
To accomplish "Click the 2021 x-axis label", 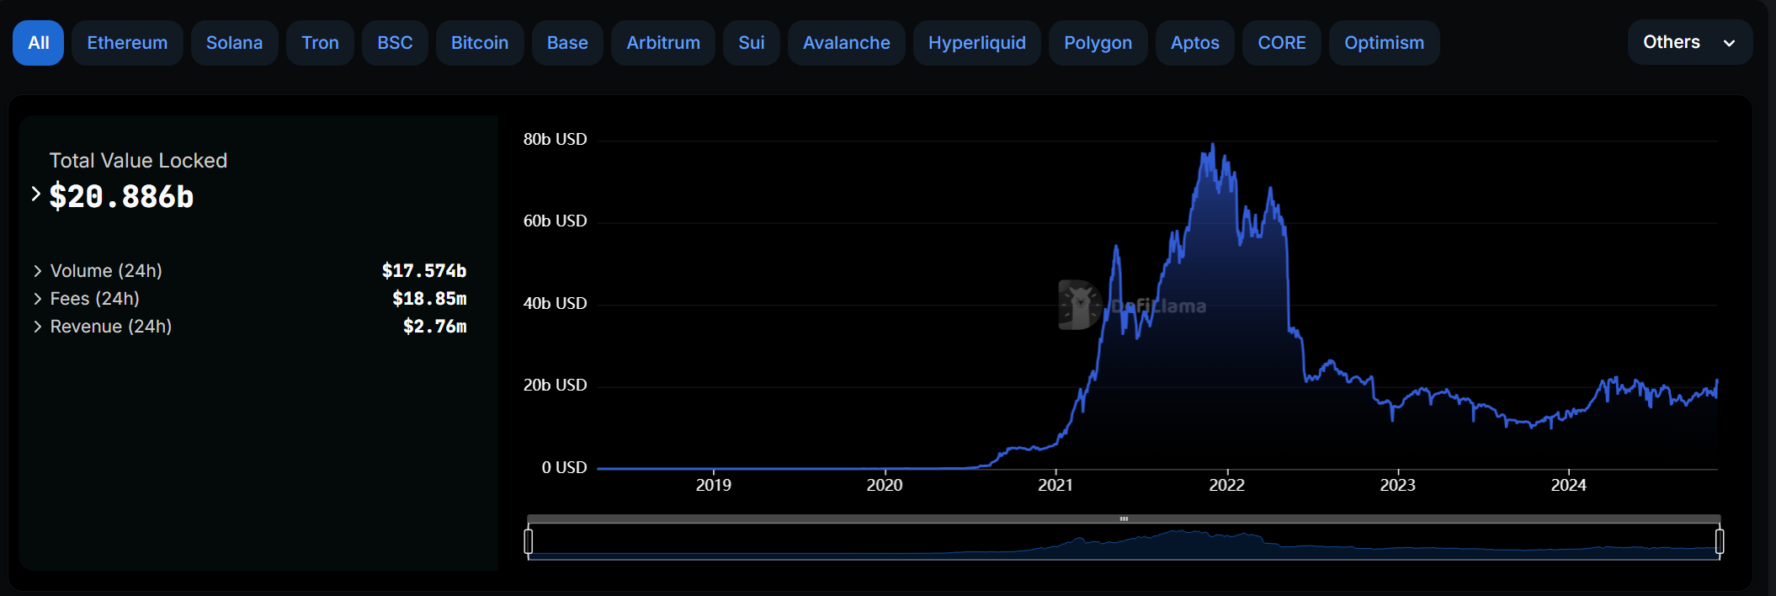I will coord(1055,485).
